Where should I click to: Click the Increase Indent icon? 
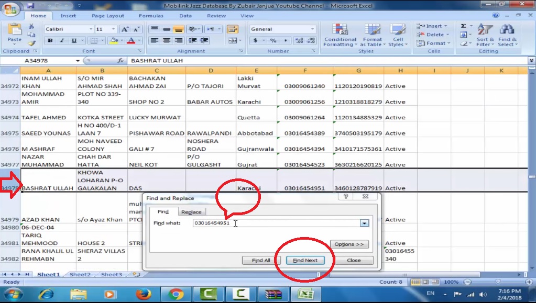pyautogui.click(x=204, y=41)
